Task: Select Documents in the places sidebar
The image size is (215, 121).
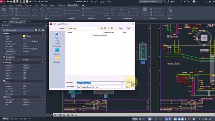Action: pyautogui.click(x=57, y=43)
